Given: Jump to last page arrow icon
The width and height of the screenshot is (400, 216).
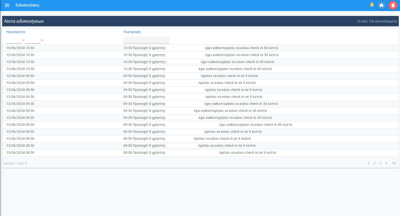Looking at the screenshot, I should (x=394, y=163).
